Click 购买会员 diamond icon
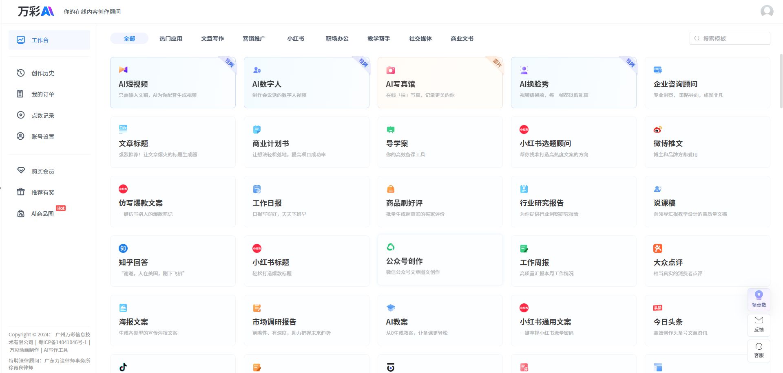This screenshot has width=783, height=373. (21, 171)
